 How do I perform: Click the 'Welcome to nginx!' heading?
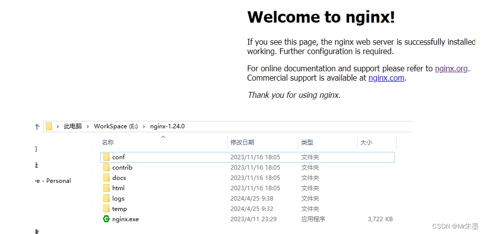pos(321,17)
